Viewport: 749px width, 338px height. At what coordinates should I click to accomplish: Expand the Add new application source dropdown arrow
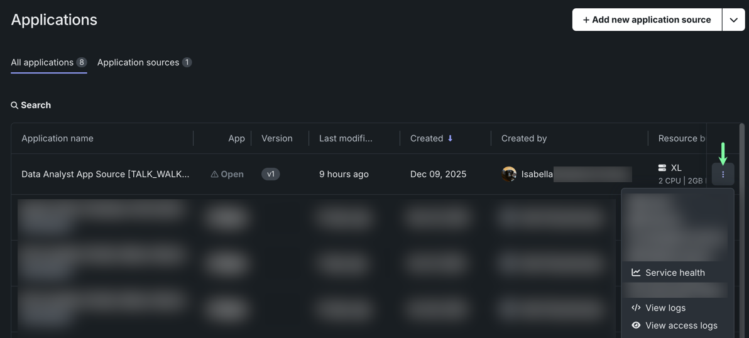coord(733,20)
